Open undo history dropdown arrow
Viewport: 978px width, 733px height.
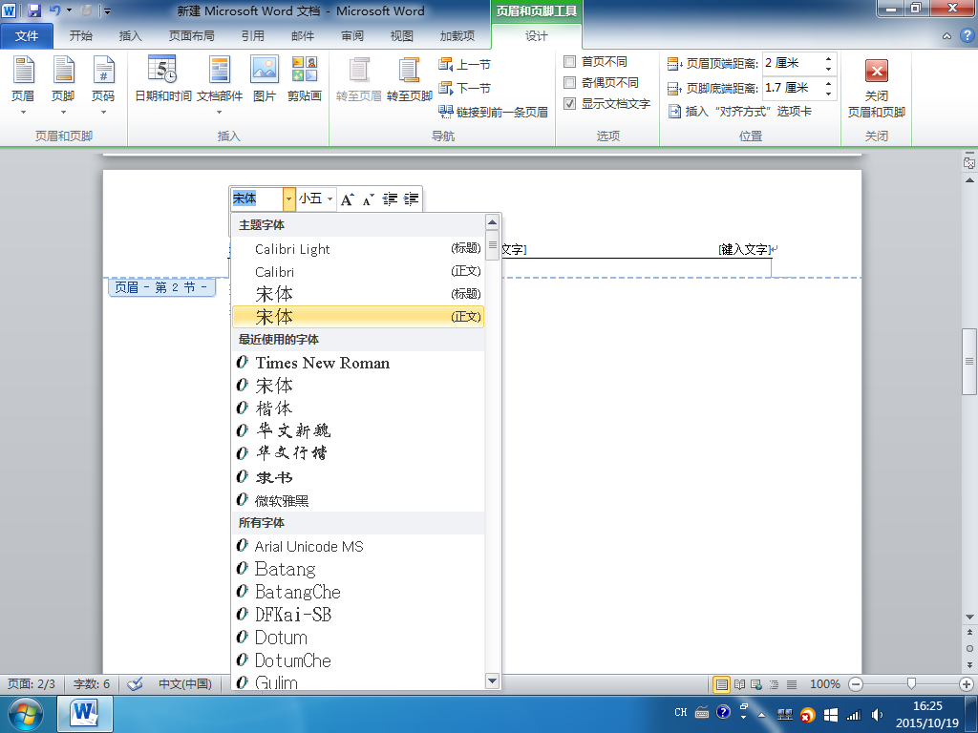point(69,10)
